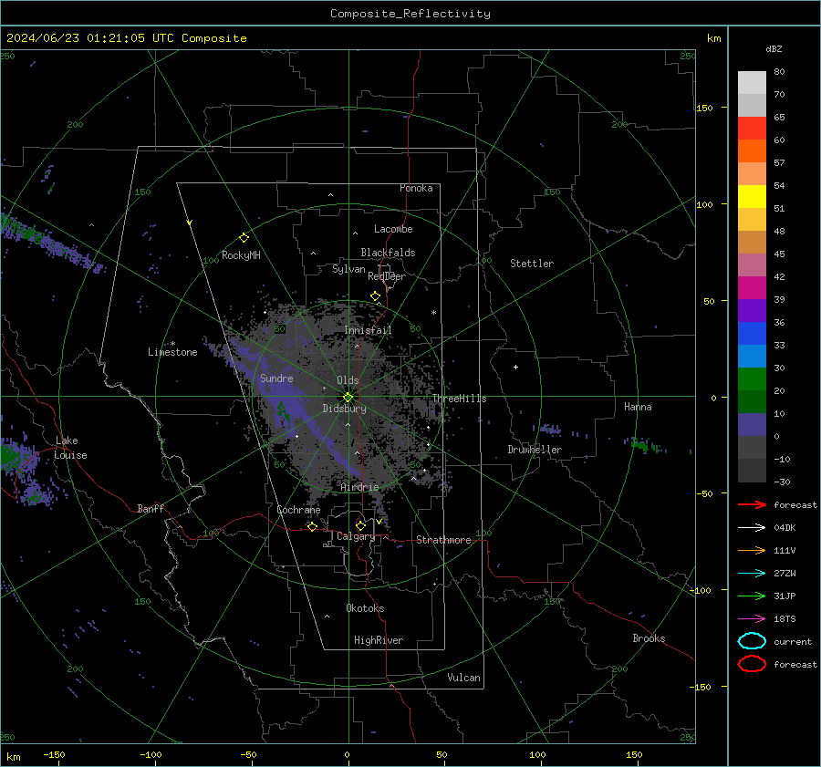
Task: Click the HighRiver town label
Action: [x=379, y=640]
